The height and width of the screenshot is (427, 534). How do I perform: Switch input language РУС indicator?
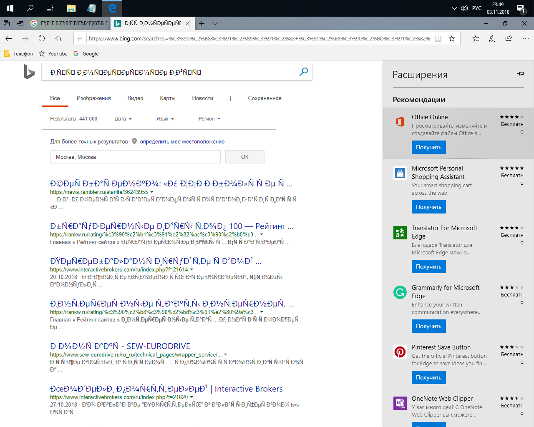pos(477,8)
